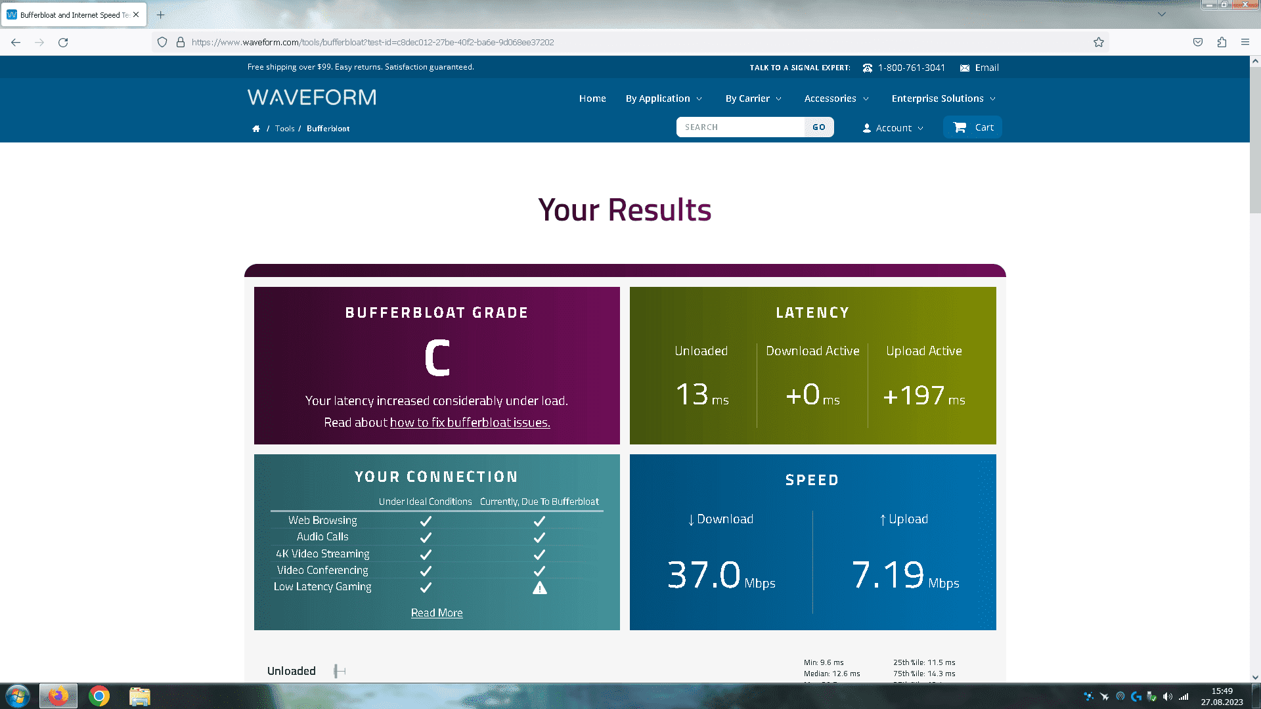Click the Save to Pocket icon
The height and width of the screenshot is (709, 1261).
[1198, 42]
